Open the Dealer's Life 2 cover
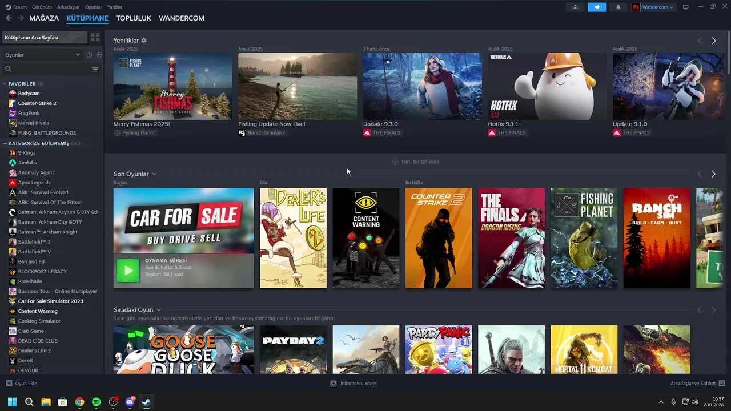The height and width of the screenshot is (411, 731). (x=294, y=238)
